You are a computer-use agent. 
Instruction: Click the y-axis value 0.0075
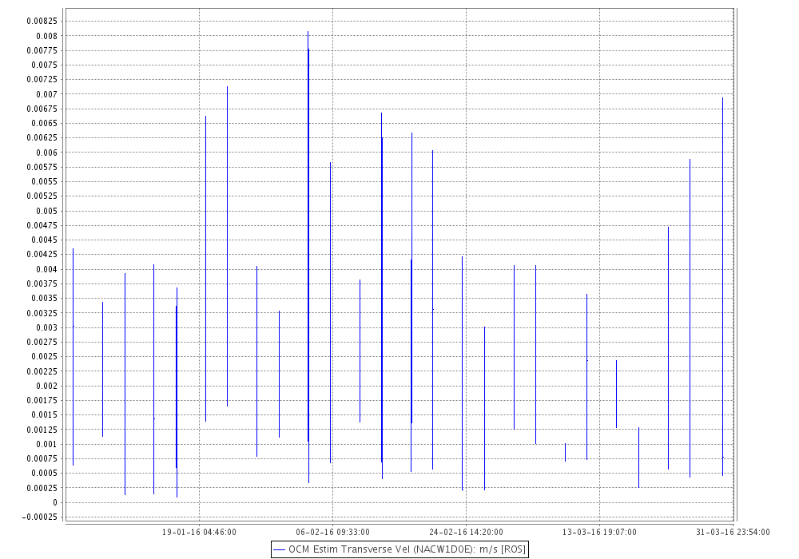coord(45,65)
